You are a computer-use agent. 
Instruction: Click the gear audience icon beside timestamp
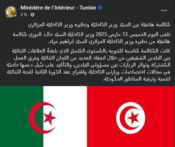[x=33, y=15]
